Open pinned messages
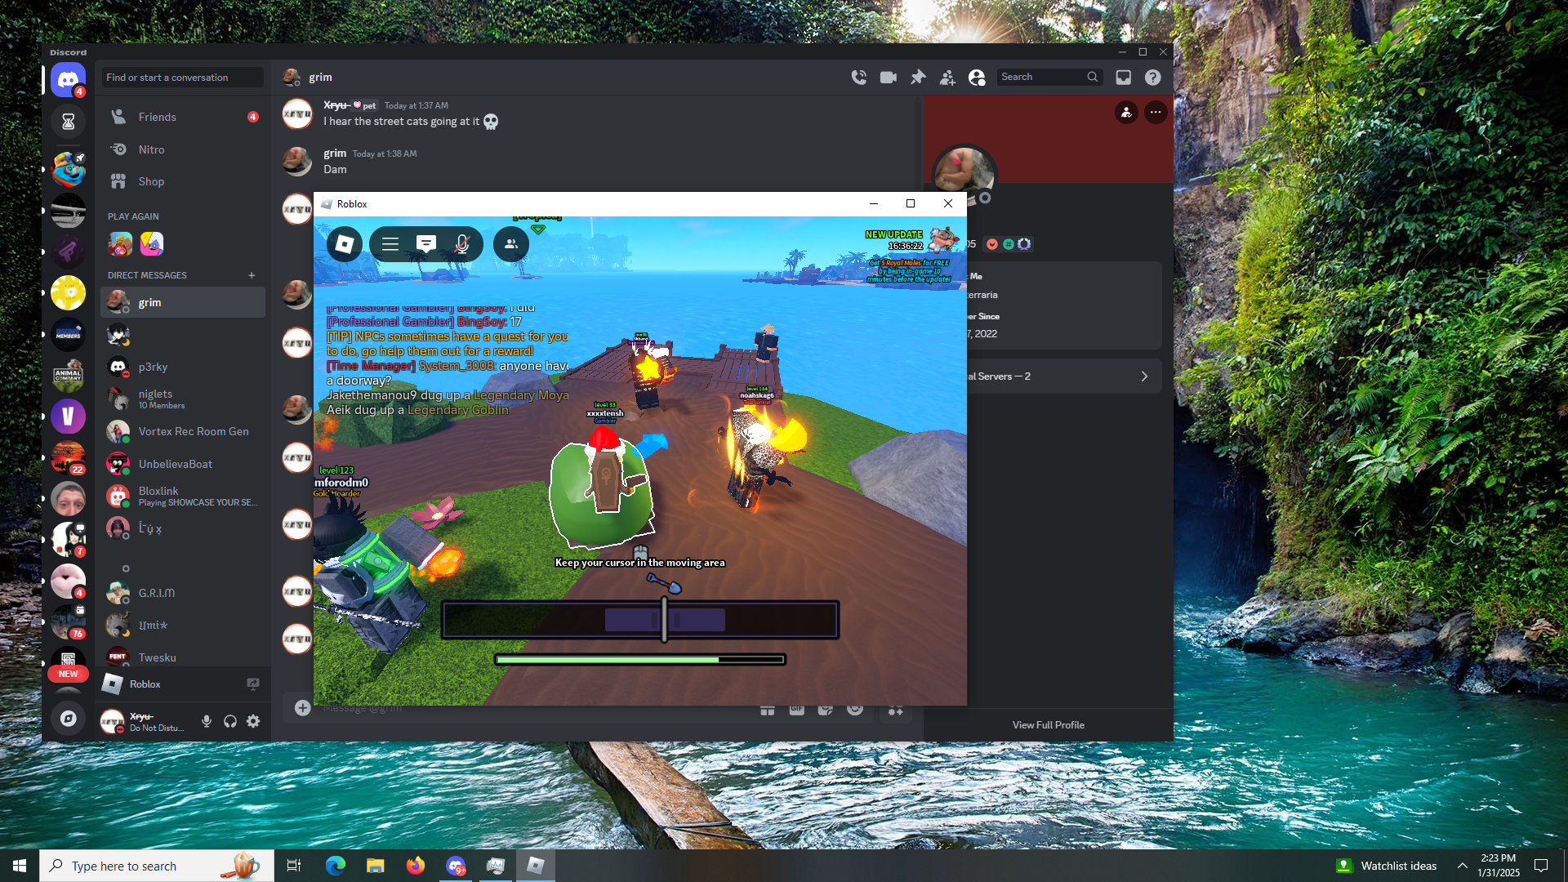 (x=918, y=77)
